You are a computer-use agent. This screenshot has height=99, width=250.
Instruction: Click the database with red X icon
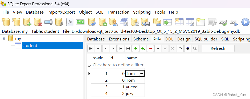click(x=38, y=22)
